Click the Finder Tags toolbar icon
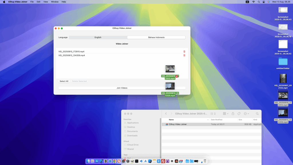The image size is (293, 165). click(x=239, y=113)
